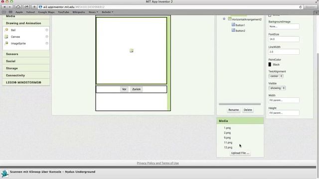
Task: Click the HorizontalArrangement2 tree icon
Action: coord(230,19)
